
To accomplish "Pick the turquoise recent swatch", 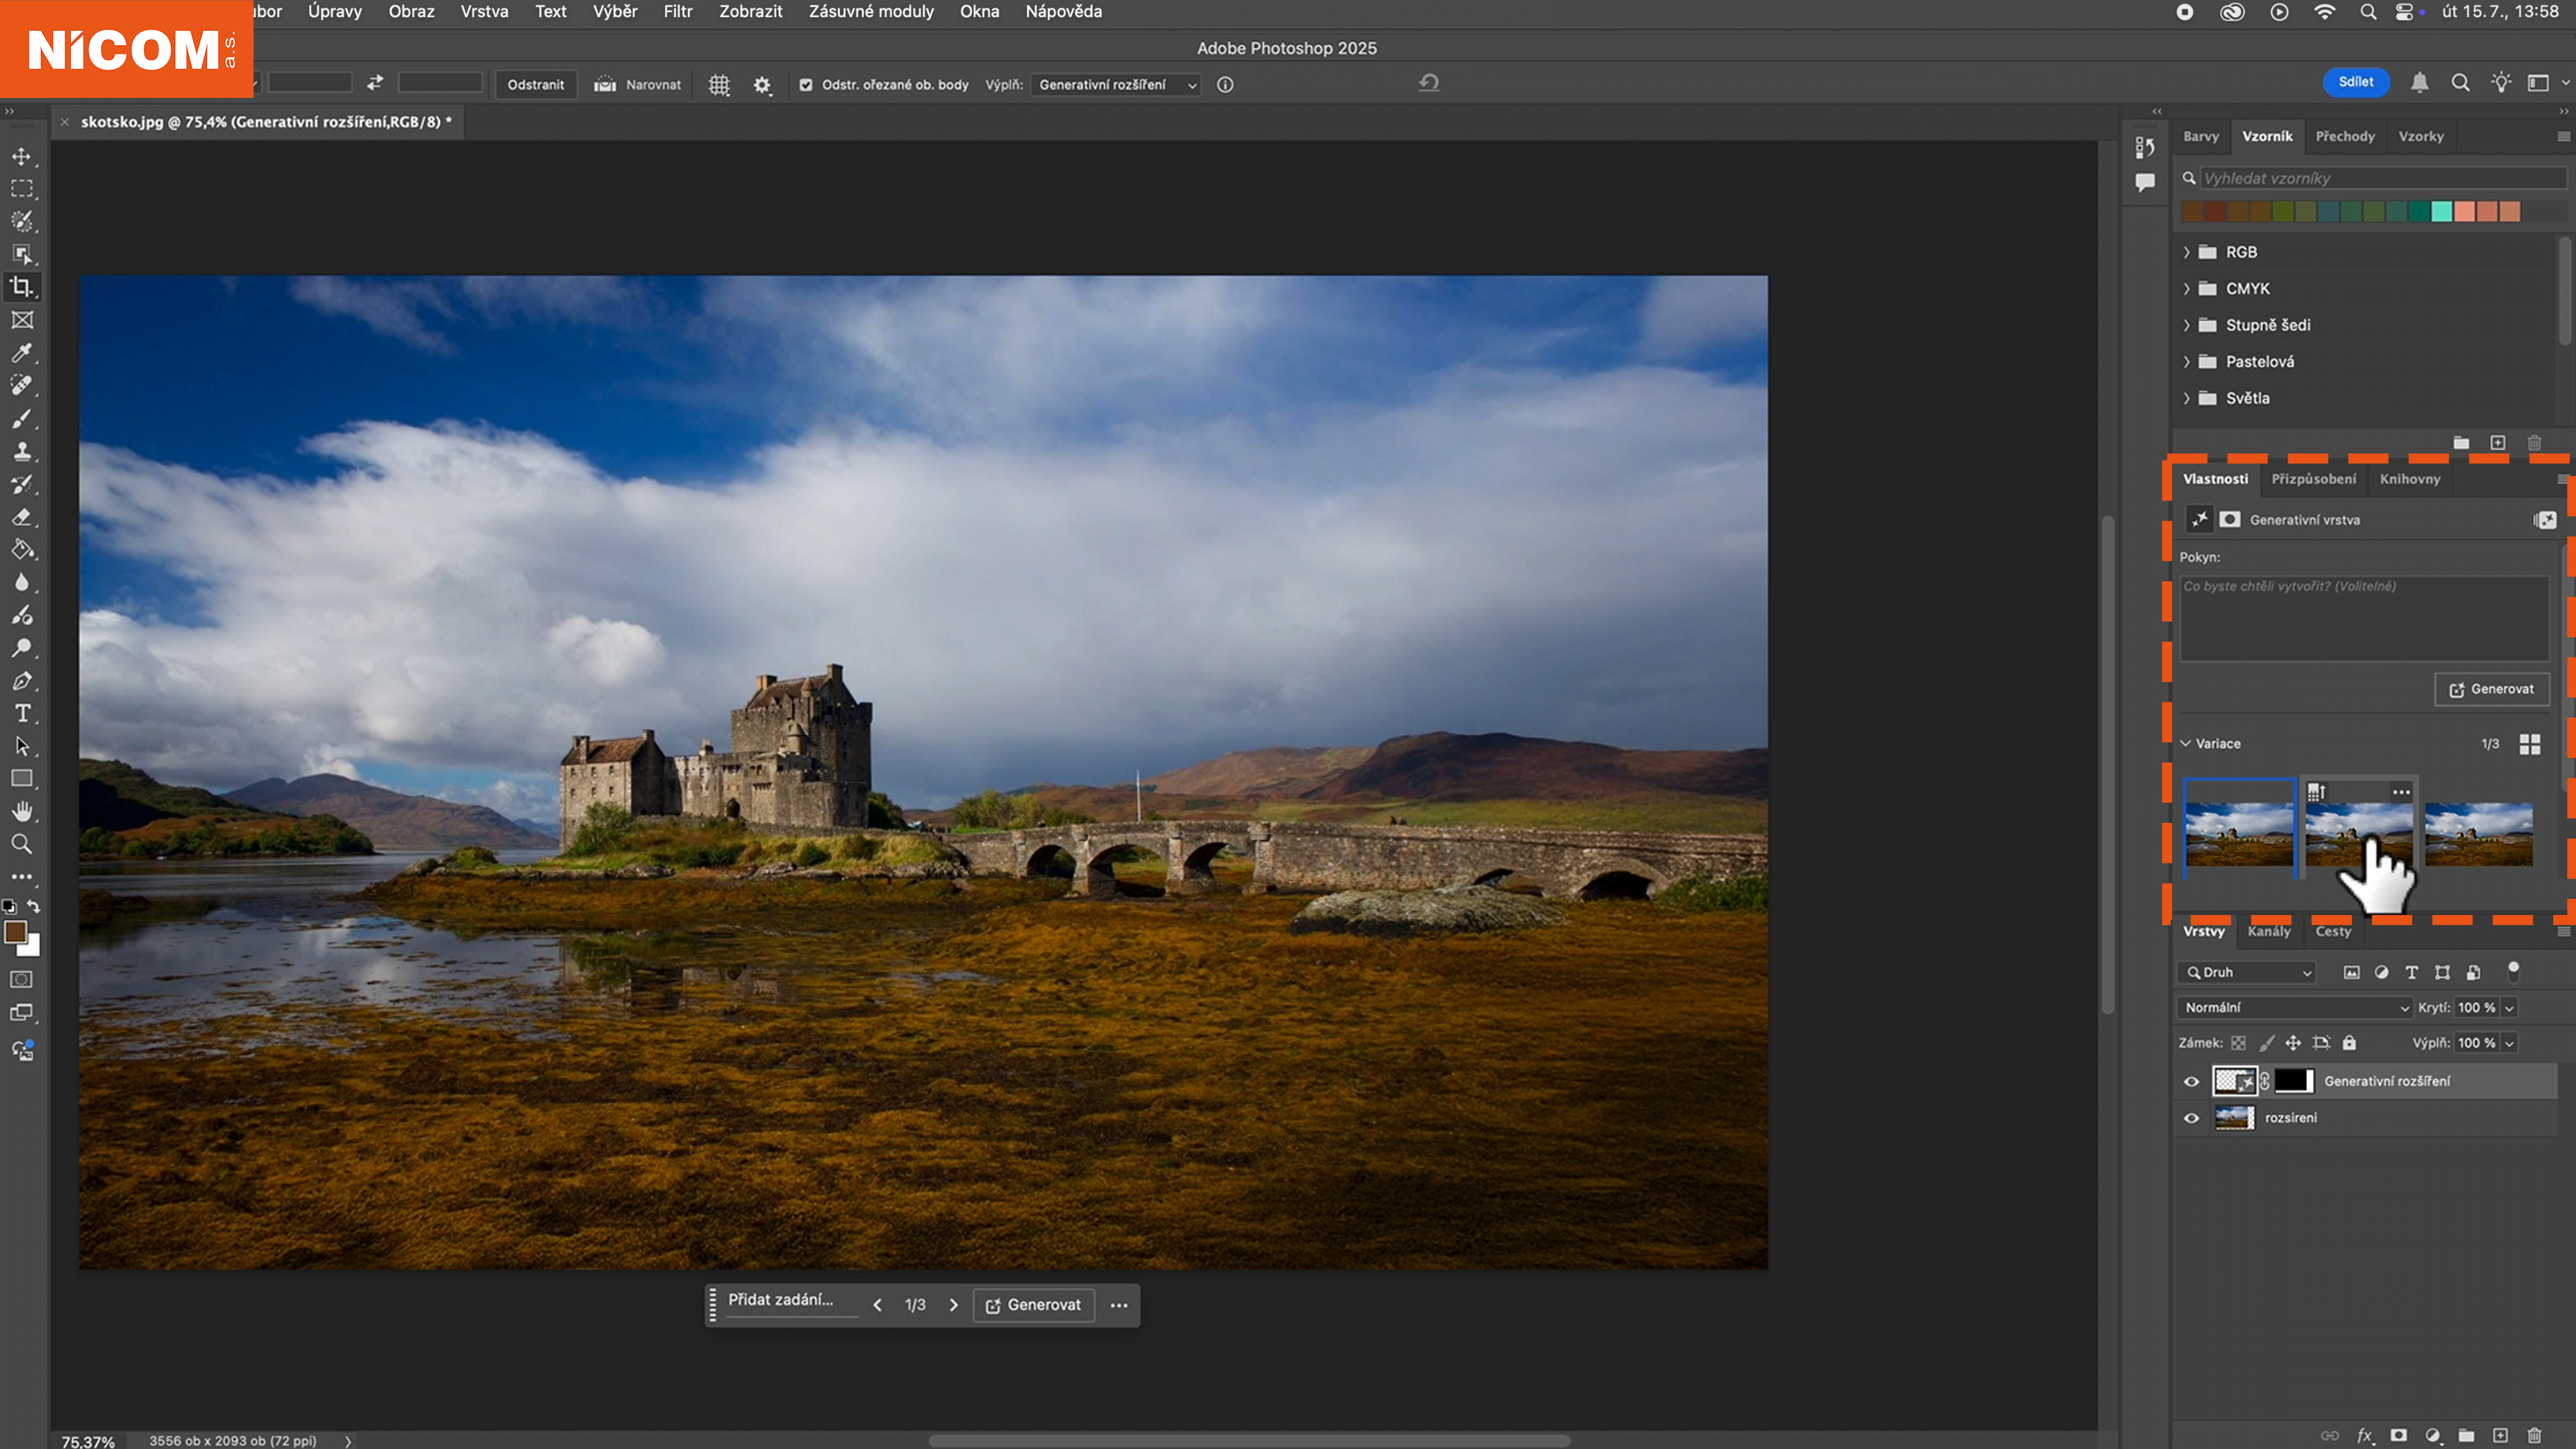I will 2442,211.
